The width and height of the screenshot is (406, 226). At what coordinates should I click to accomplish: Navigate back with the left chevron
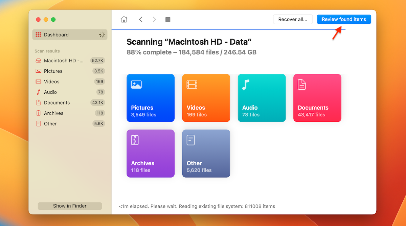141,19
